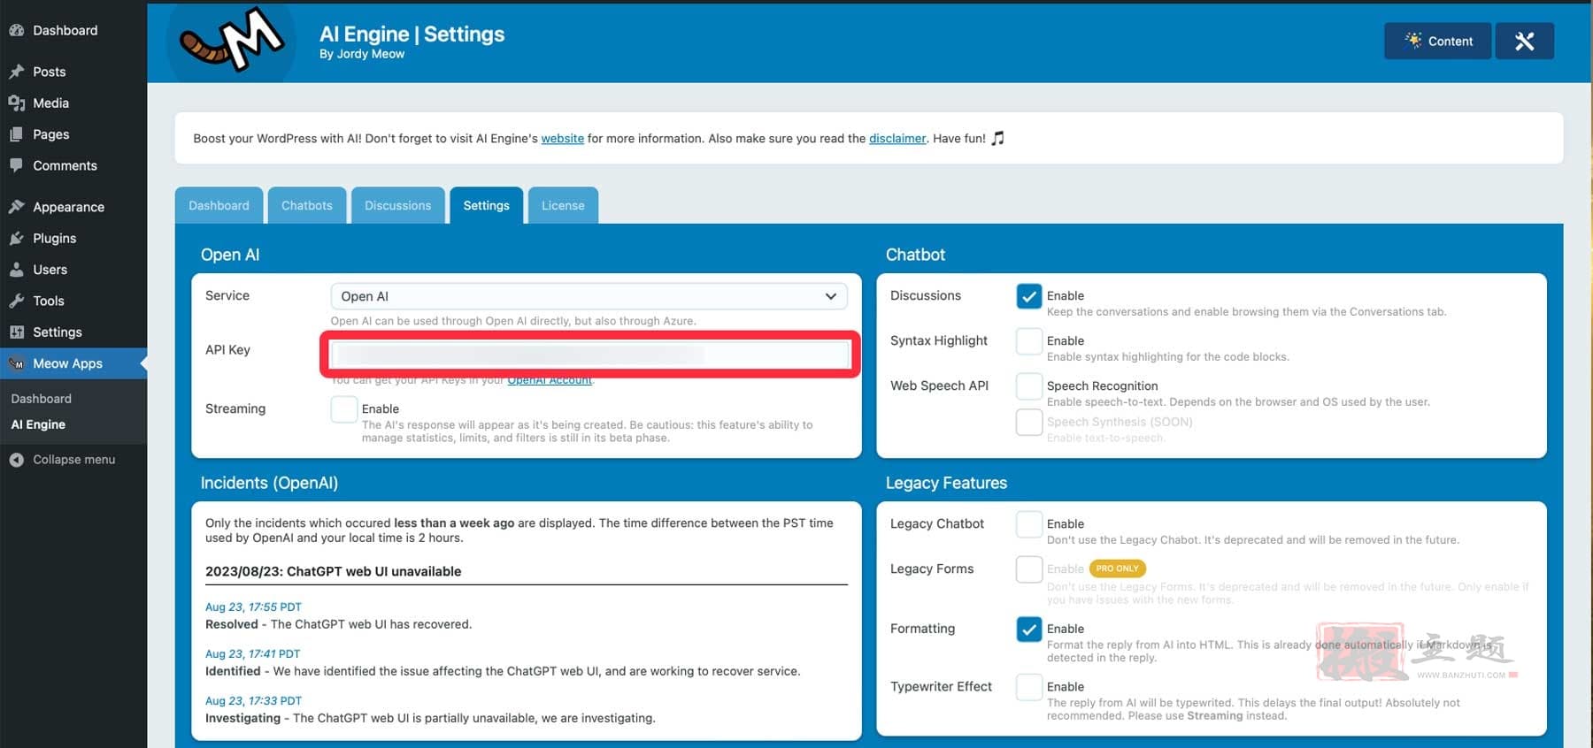Image resolution: width=1593 pixels, height=748 pixels.
Task: Open the License tab
Action: pyautogui.click(x=563, y=205)
